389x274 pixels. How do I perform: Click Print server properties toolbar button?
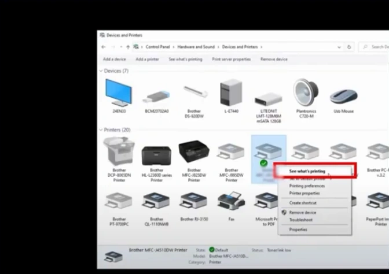tap(231, 59)
